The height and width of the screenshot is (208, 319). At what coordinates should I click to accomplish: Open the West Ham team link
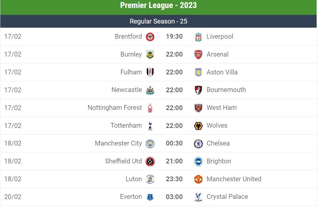pyautogui.click(x=222, y=108)
